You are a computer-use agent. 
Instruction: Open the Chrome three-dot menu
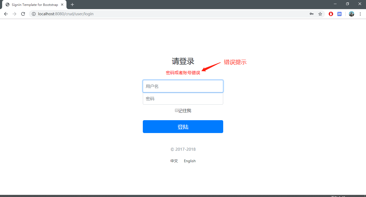pos(360,14)
